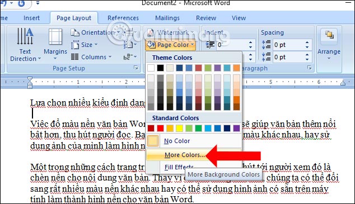Switch to the View tab
Image resolution: width=355 pixels, height=204 pixels.
pyautogui.click(x=239, y=18)
